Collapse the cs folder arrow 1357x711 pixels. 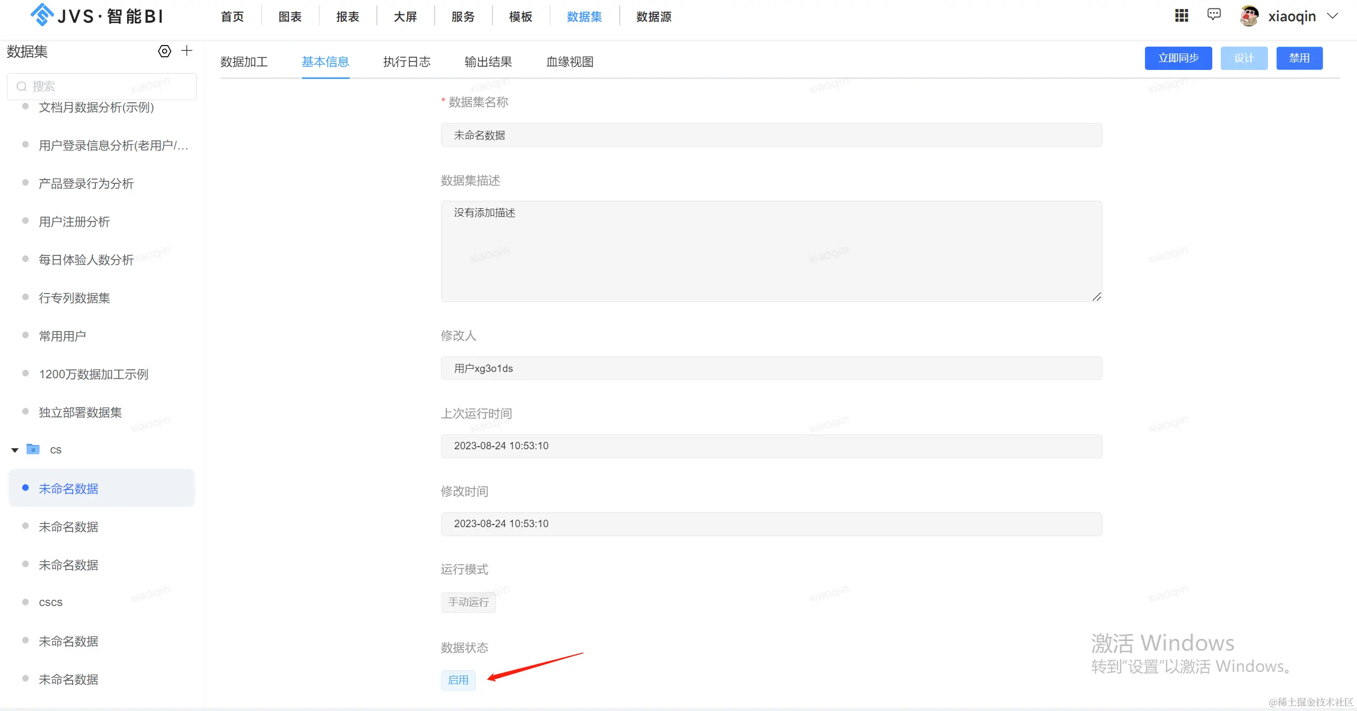click(15, 450)
